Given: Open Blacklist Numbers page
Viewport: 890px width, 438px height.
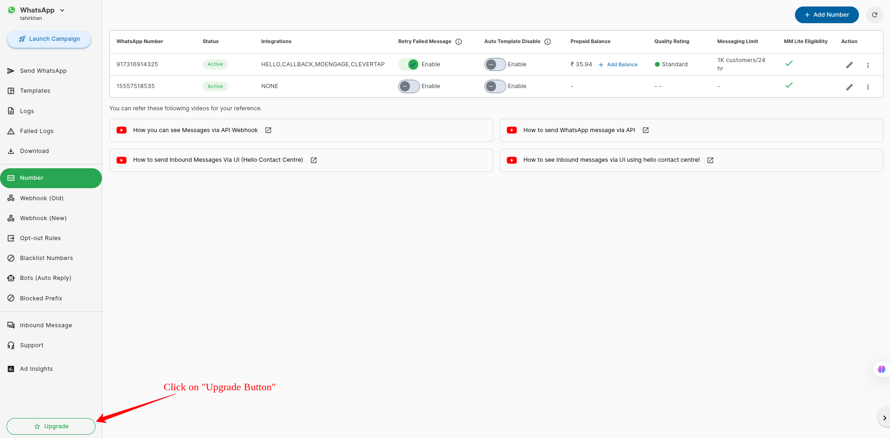Looking at the screenshot, I should pos(51,258).
